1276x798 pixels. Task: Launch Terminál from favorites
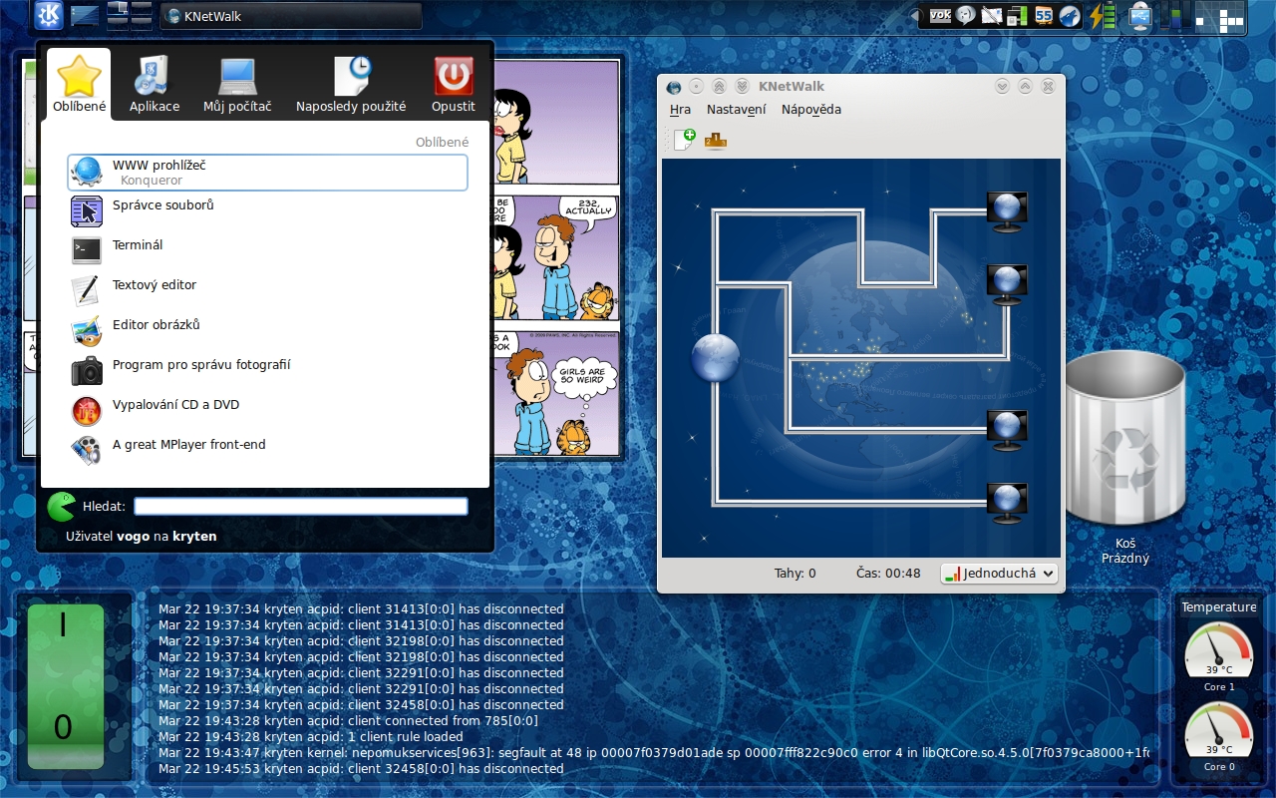pyautogui.click(x=267, y=251)
